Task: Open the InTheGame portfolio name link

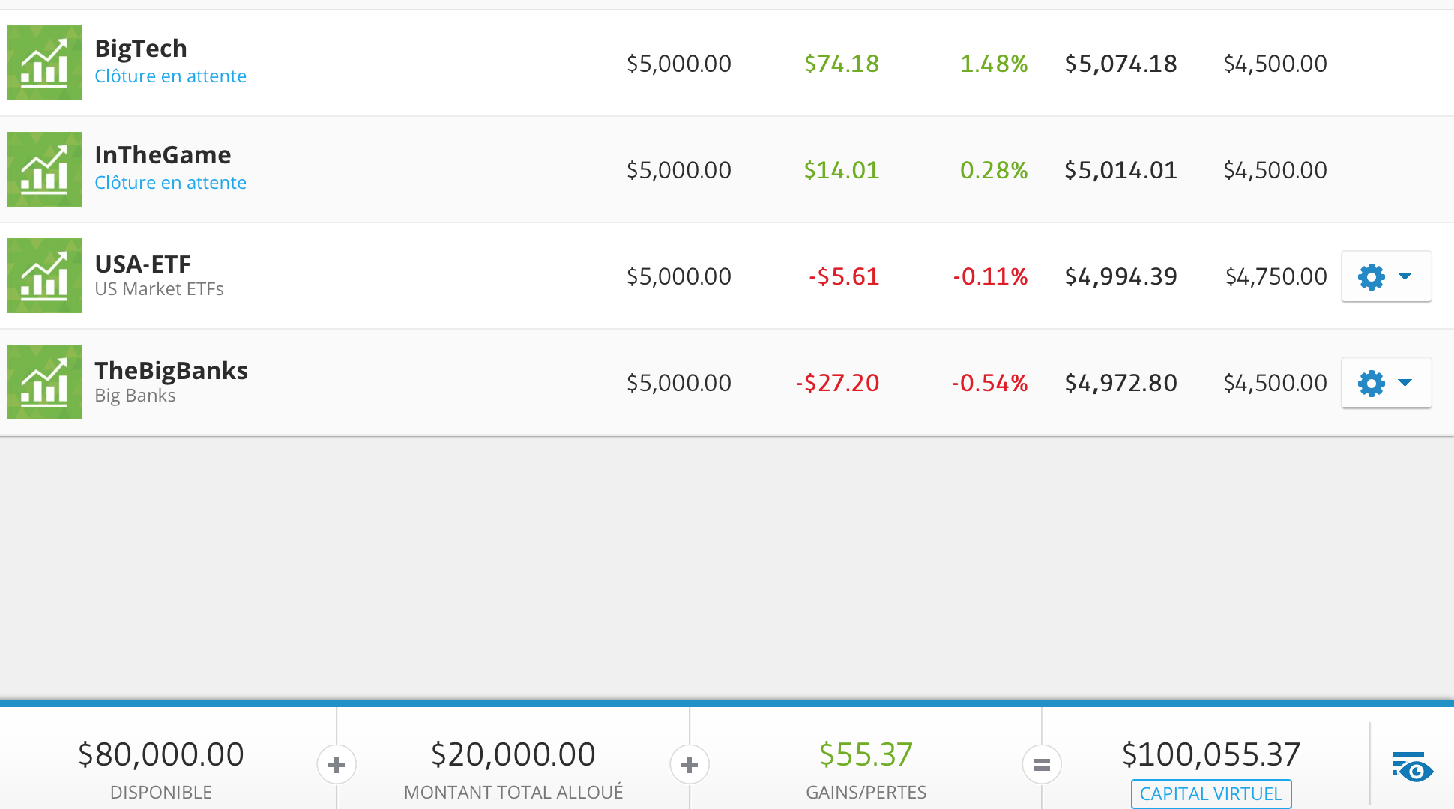Action: tap(163, 155)
